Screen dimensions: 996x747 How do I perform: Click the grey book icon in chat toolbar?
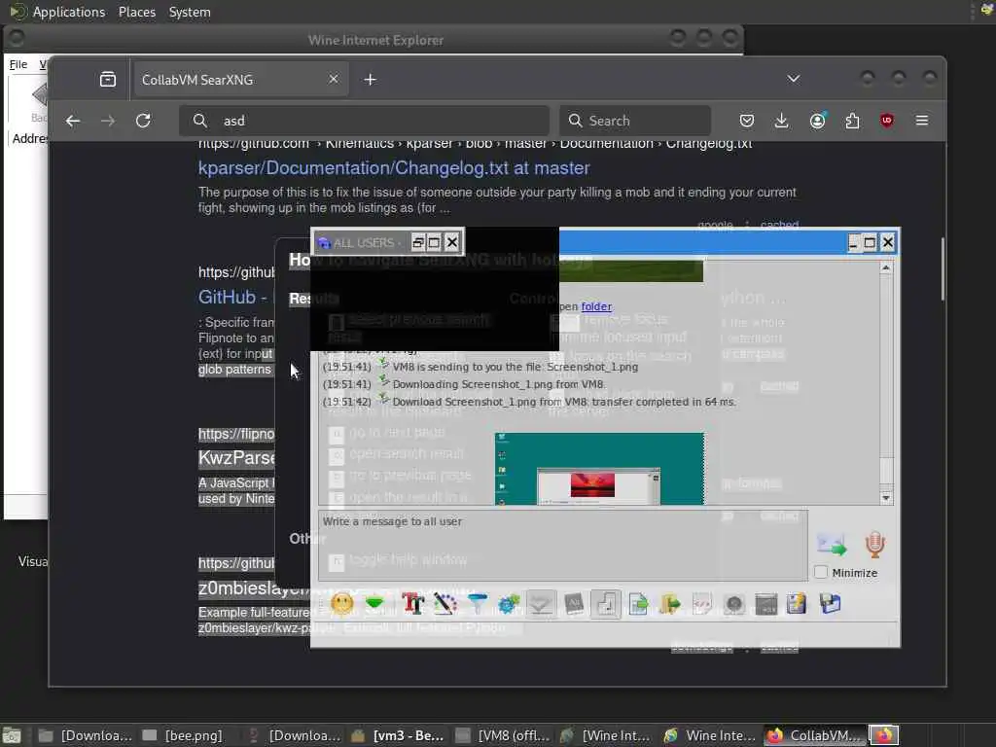click(574, 603)
